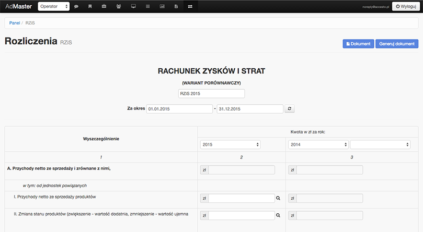Viewport: 423px width, 232px height.
Task: Click 'A. Przychody netto ze sprzedaży i zrównane z nimi' text
Action: [59, 168]
